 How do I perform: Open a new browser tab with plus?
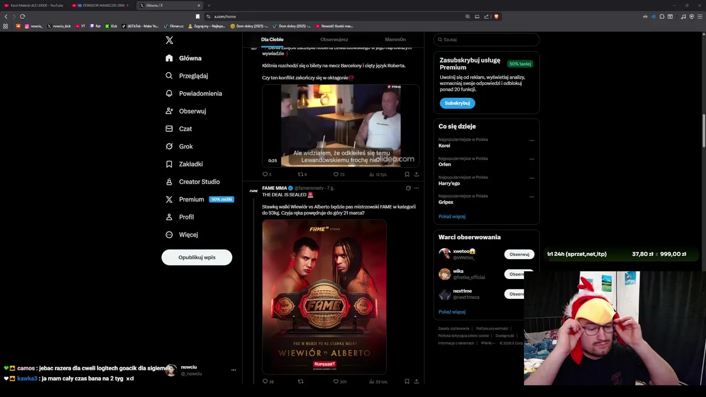(208, 6)
